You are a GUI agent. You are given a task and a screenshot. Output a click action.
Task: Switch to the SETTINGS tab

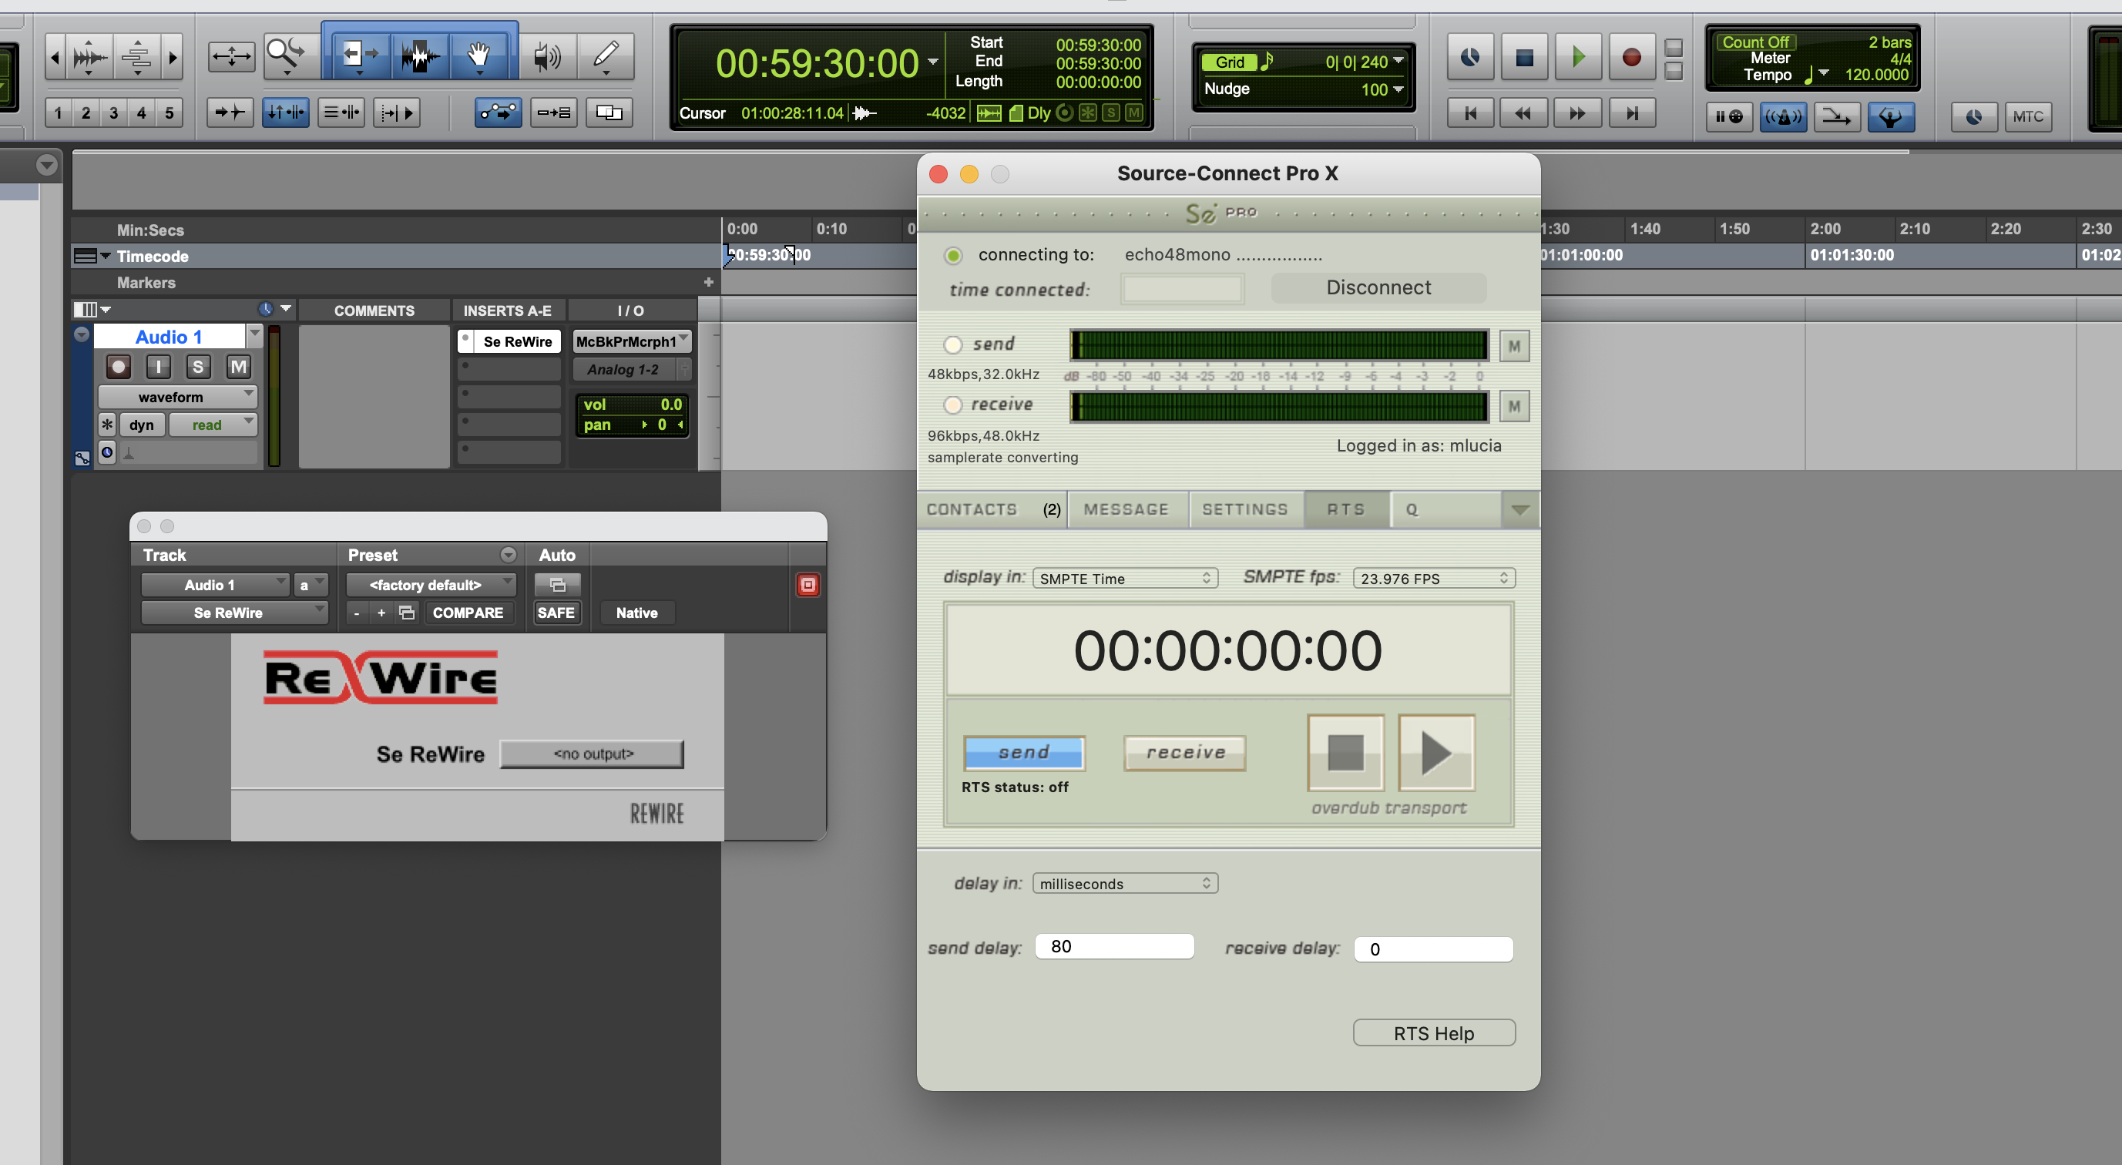point(1244,509)
